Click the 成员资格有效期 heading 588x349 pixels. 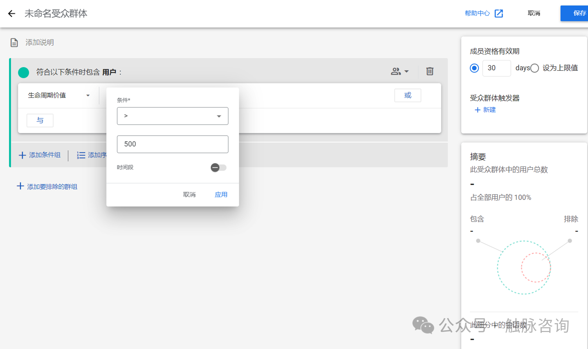494,51
